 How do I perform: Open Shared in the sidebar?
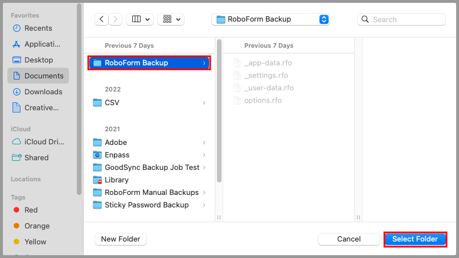tap(38, 158)
